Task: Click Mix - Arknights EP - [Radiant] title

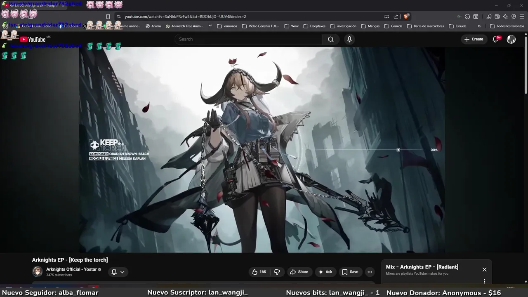Action: coord(422,267)
